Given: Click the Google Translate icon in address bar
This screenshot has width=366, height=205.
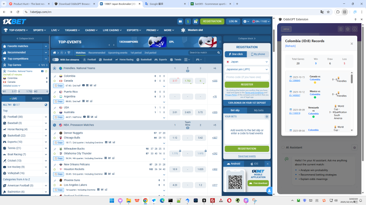Looking at the screenshot, I should [x=322, y=12].
